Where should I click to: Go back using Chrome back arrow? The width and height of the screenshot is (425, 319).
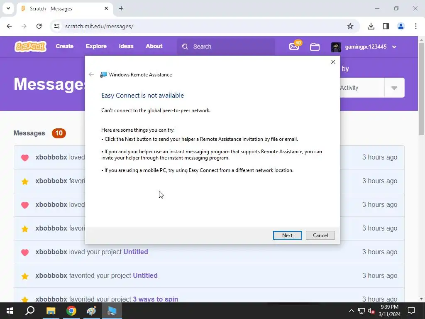click(x=9, y=26)
